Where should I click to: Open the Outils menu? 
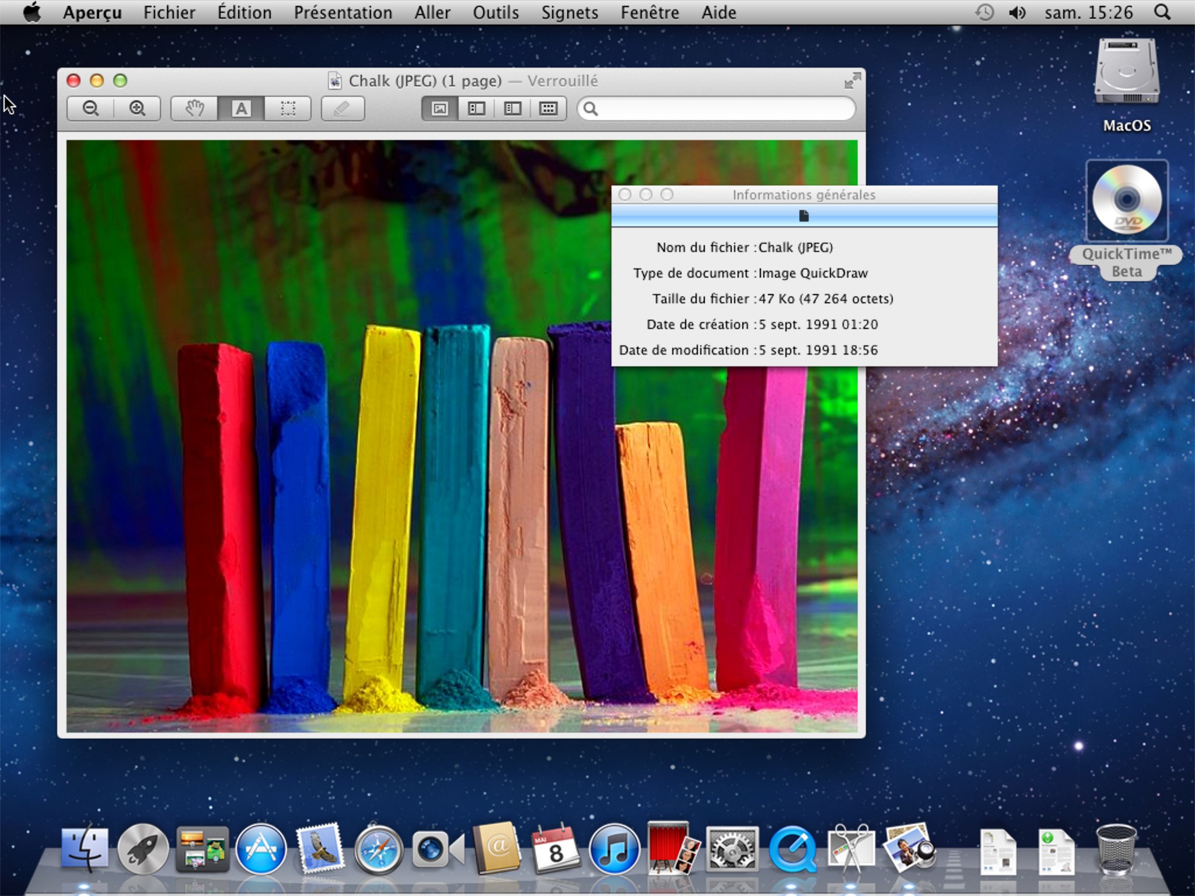(495, 12)
